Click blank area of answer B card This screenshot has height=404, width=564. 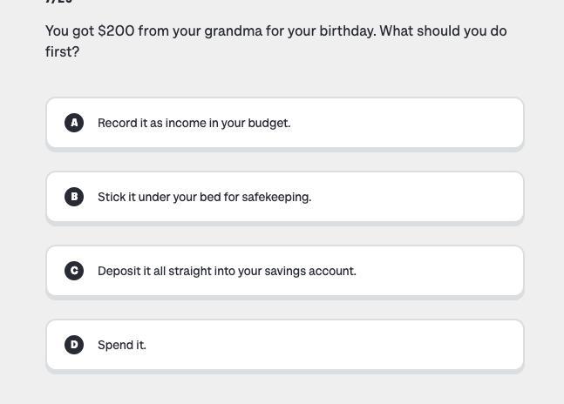(x=418, y=197)
